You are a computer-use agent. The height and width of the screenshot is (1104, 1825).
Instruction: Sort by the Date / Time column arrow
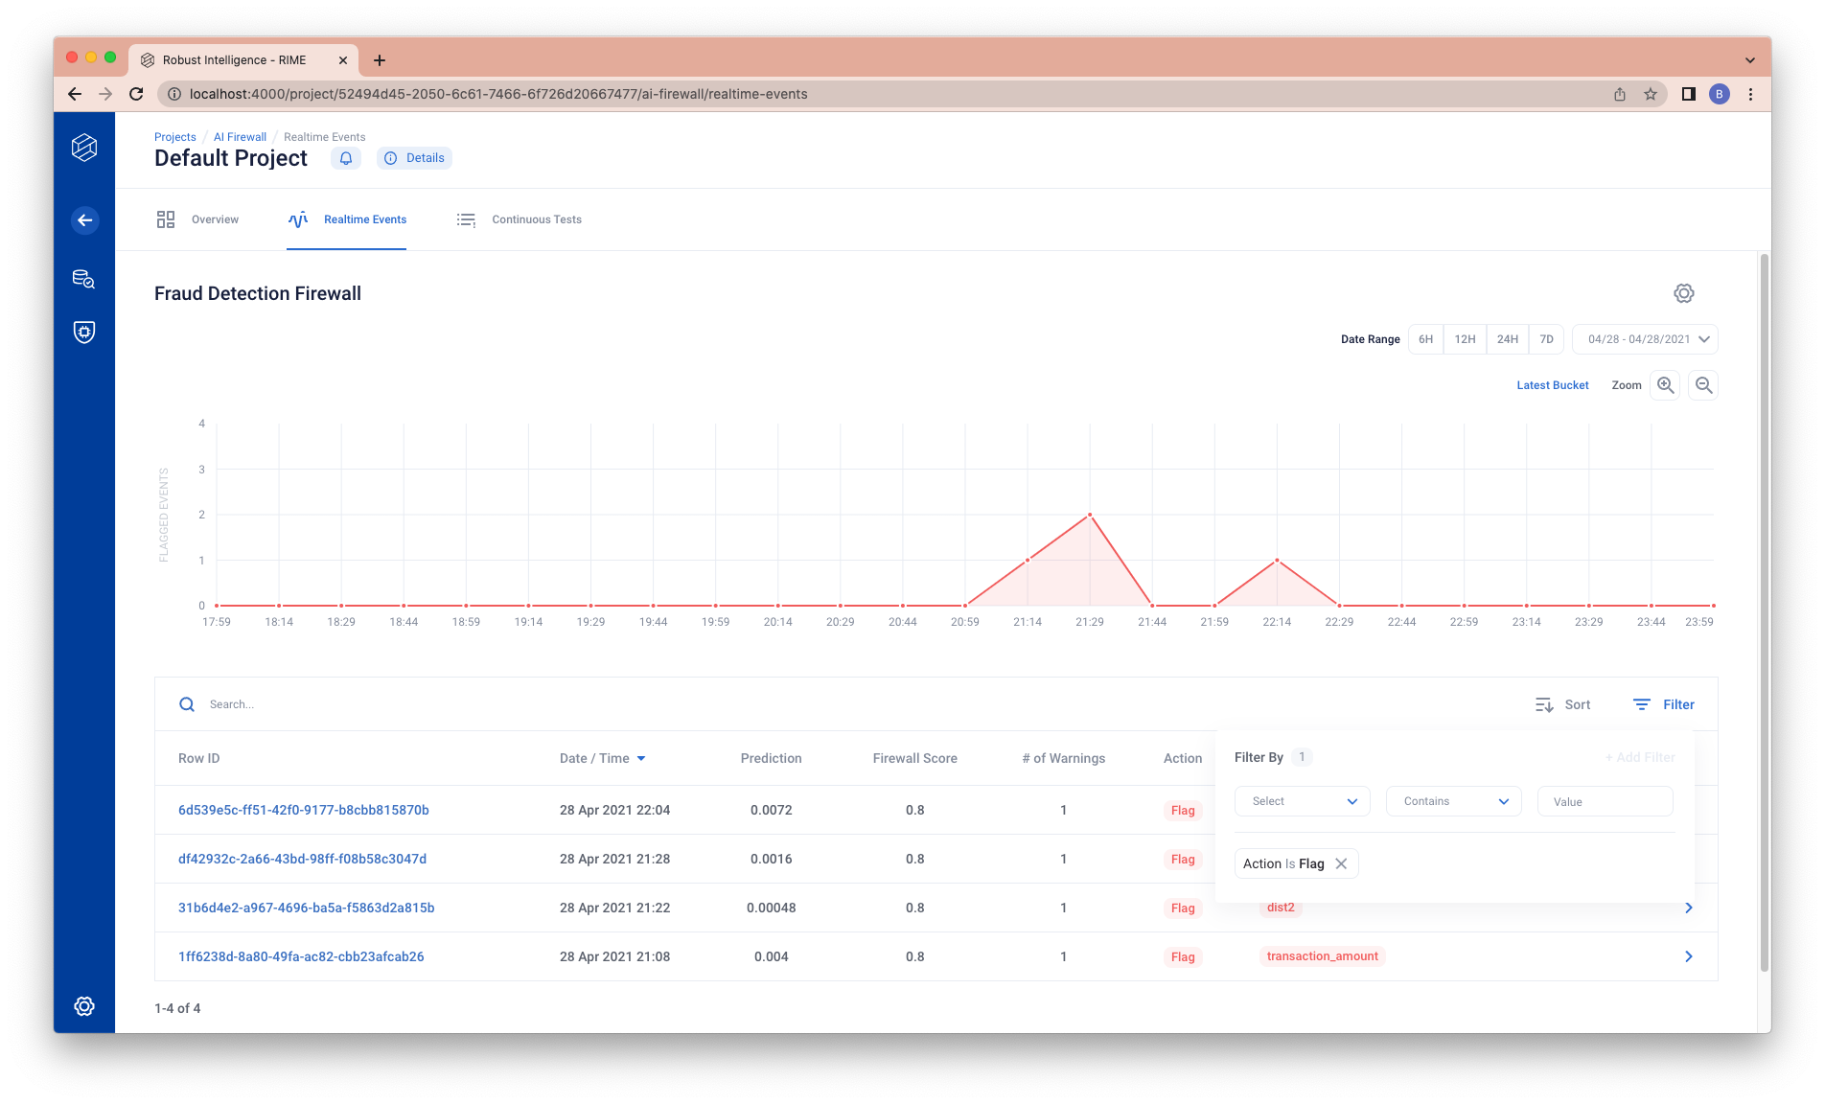(641, 758)
